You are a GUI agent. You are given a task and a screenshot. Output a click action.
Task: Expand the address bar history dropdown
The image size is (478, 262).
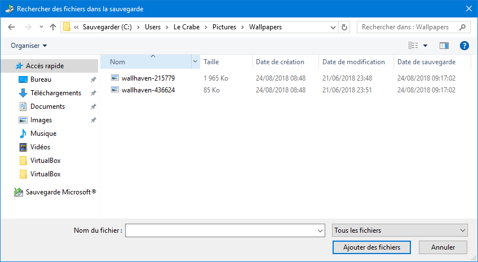333,28
